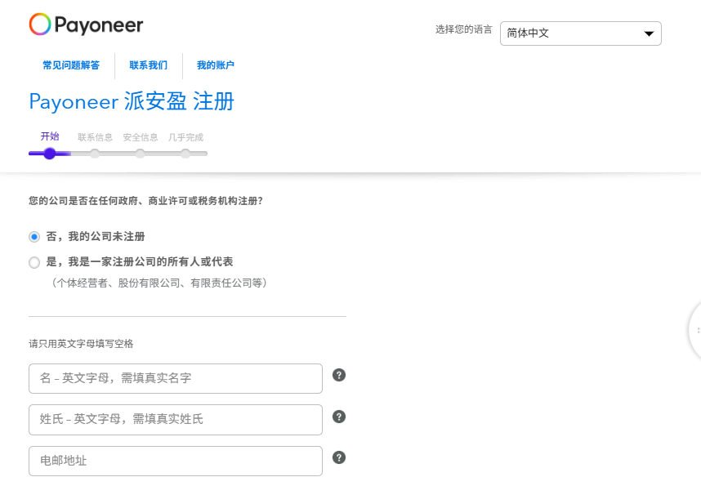701x486 pixels.
Task: Click the 安全信息 step label
Action: pos(141,137)
